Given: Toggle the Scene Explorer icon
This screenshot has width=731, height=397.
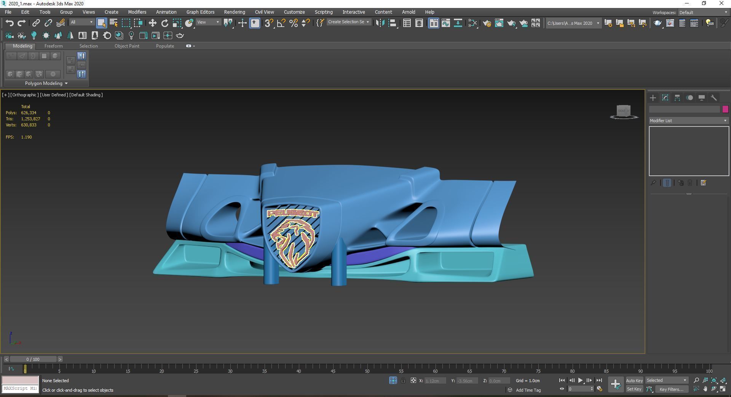Looking at the screenshot, I should coord(407,23).
